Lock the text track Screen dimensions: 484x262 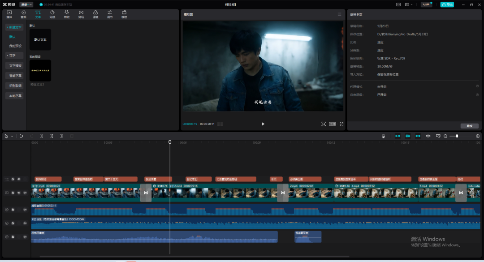pos(13,179)
